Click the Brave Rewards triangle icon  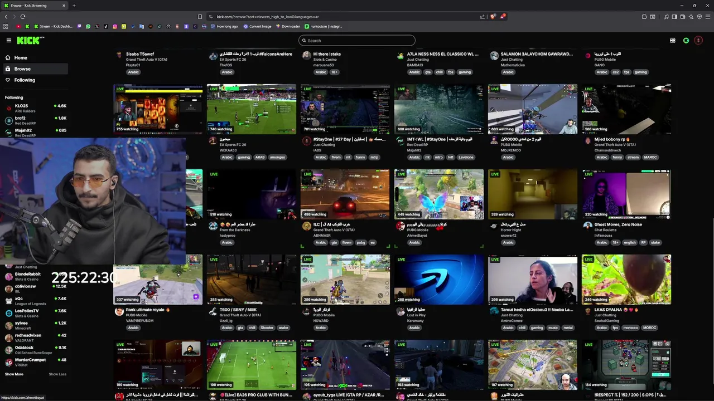pos(503,17)
